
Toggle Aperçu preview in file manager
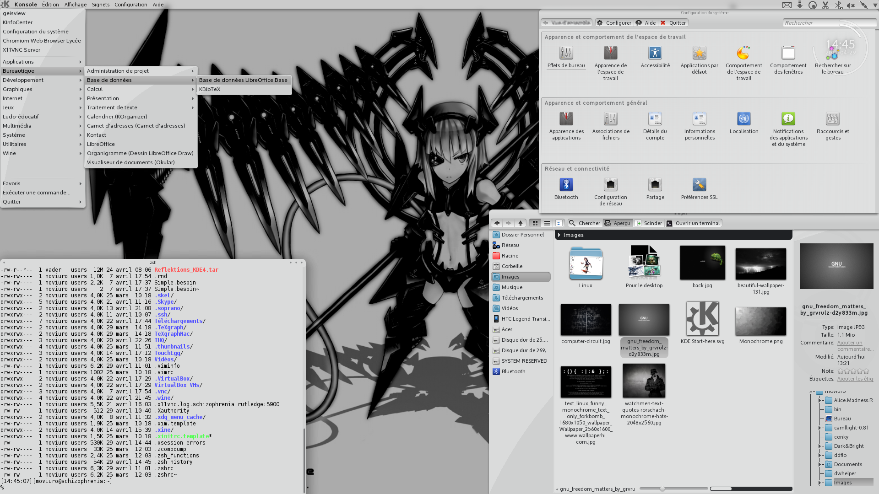click(x=618, y=223)
